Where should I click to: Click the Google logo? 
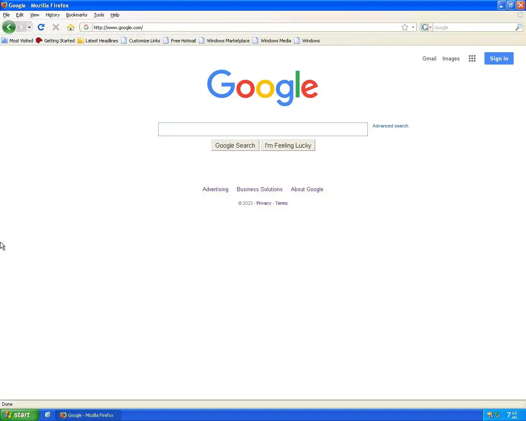pyautogui.click(x=263, y=88)
